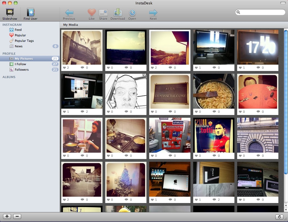Open the Carcere Giudiziario building photo
The width and height of the screenshot is (288, 222).
(258, 135)
